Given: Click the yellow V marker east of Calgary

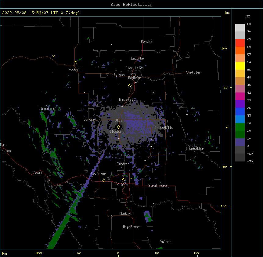Looking at the screenshot, I should point(131,178).
